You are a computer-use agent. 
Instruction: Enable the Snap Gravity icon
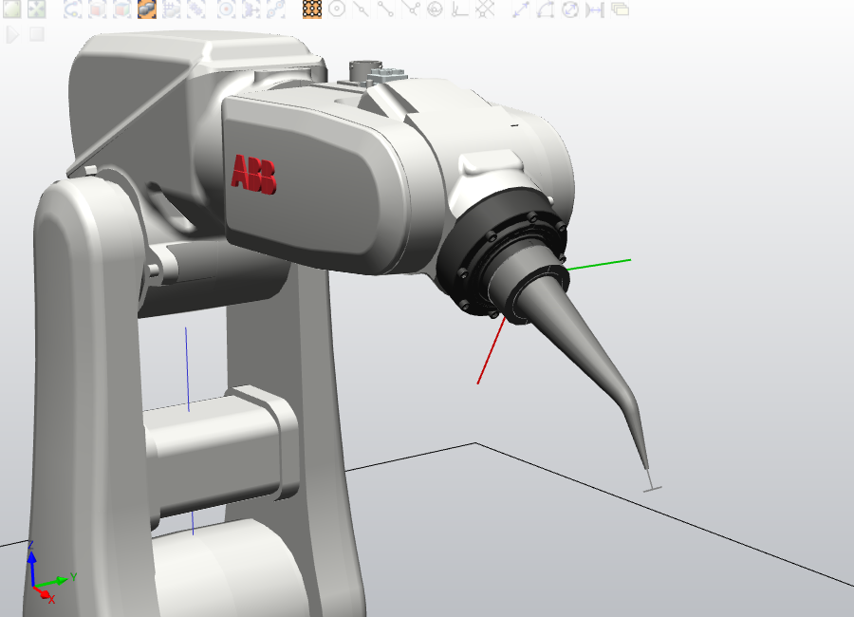[436, 9]
